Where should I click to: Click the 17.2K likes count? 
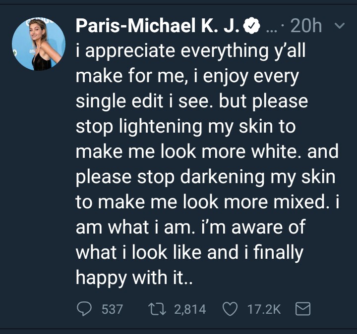[x=264, y=309]
